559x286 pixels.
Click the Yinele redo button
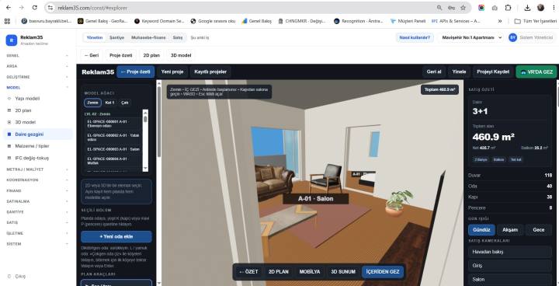pos(459,71)
